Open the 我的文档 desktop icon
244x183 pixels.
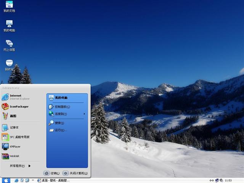pyautogui.click(x=9, y=6)
